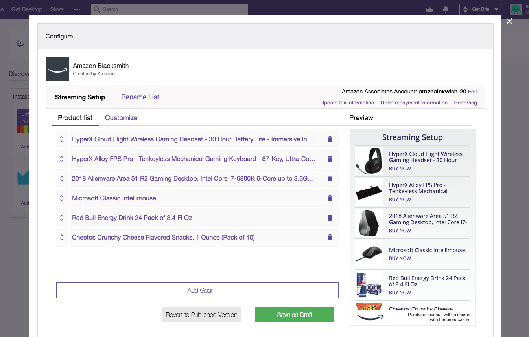The width and height of the screenshot is (529, 337).
Task: Open the notifications bell icon
Action: 446,9
